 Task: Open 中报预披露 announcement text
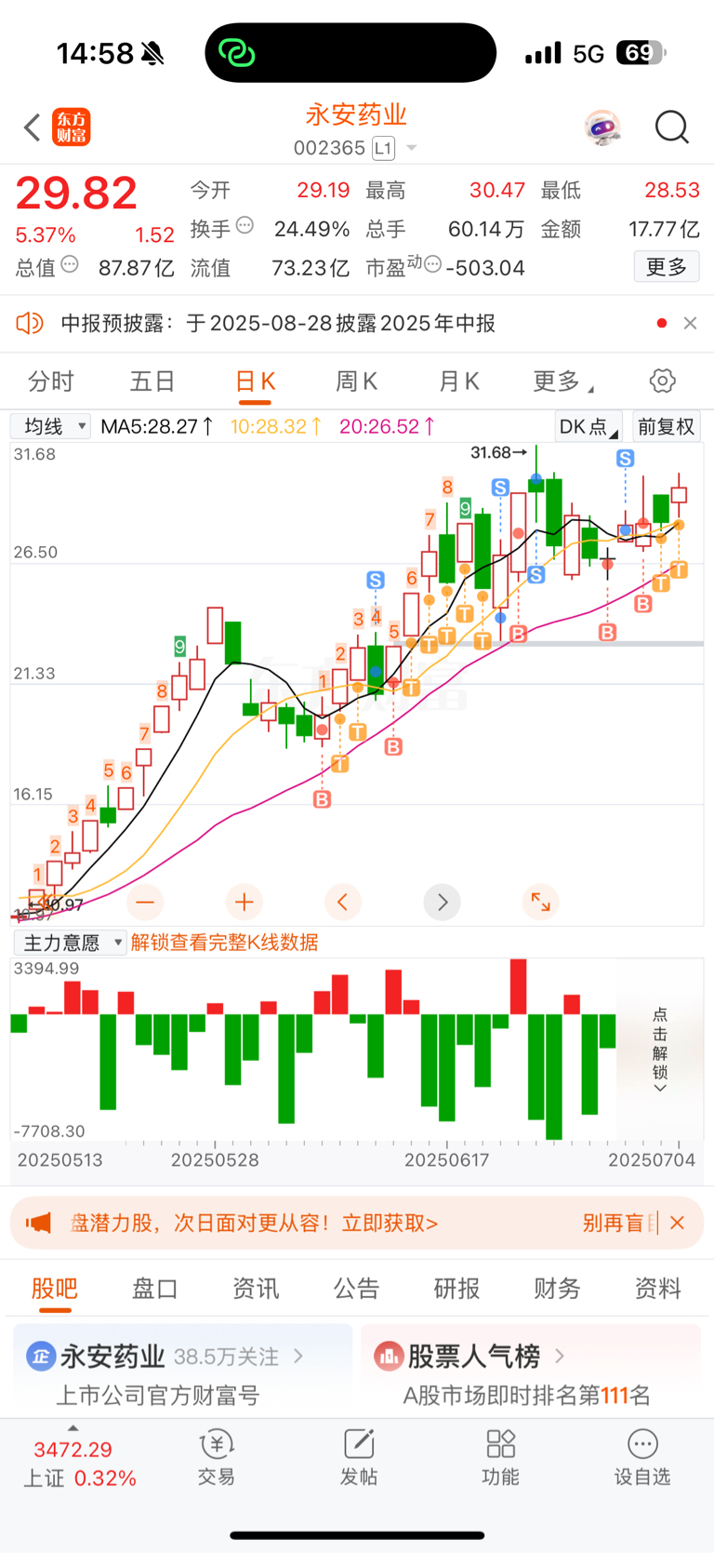pos(278,323)
